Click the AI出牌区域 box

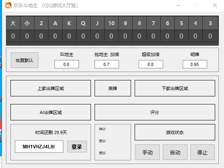(50, 112)
